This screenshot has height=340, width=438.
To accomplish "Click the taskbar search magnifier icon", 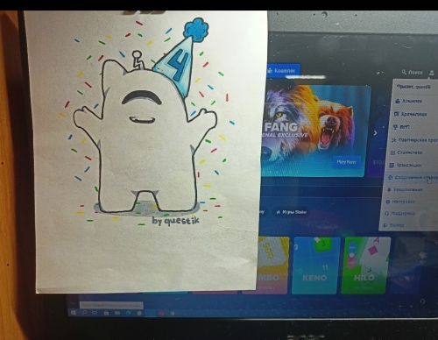I will click(x=84, y=313).
